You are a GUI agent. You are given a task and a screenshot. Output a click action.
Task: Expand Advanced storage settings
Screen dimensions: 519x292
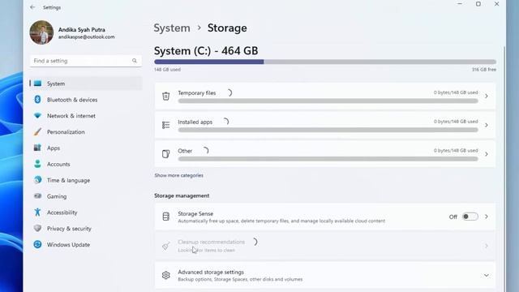[x=325, y=276]
